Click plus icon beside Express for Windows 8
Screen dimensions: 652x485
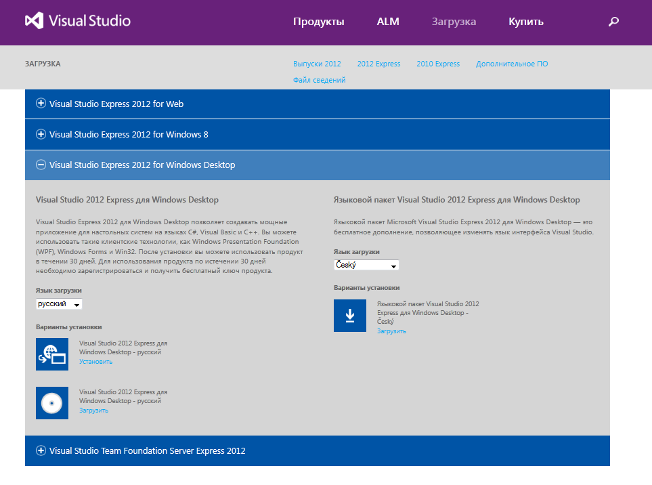click(x=41, y=134)
